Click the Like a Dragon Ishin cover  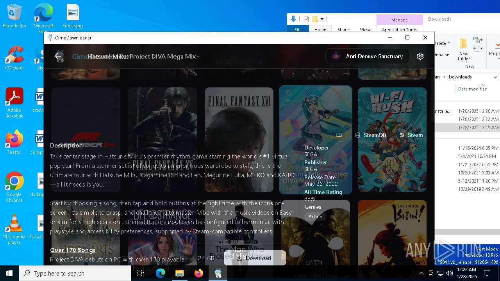(392, 233)
